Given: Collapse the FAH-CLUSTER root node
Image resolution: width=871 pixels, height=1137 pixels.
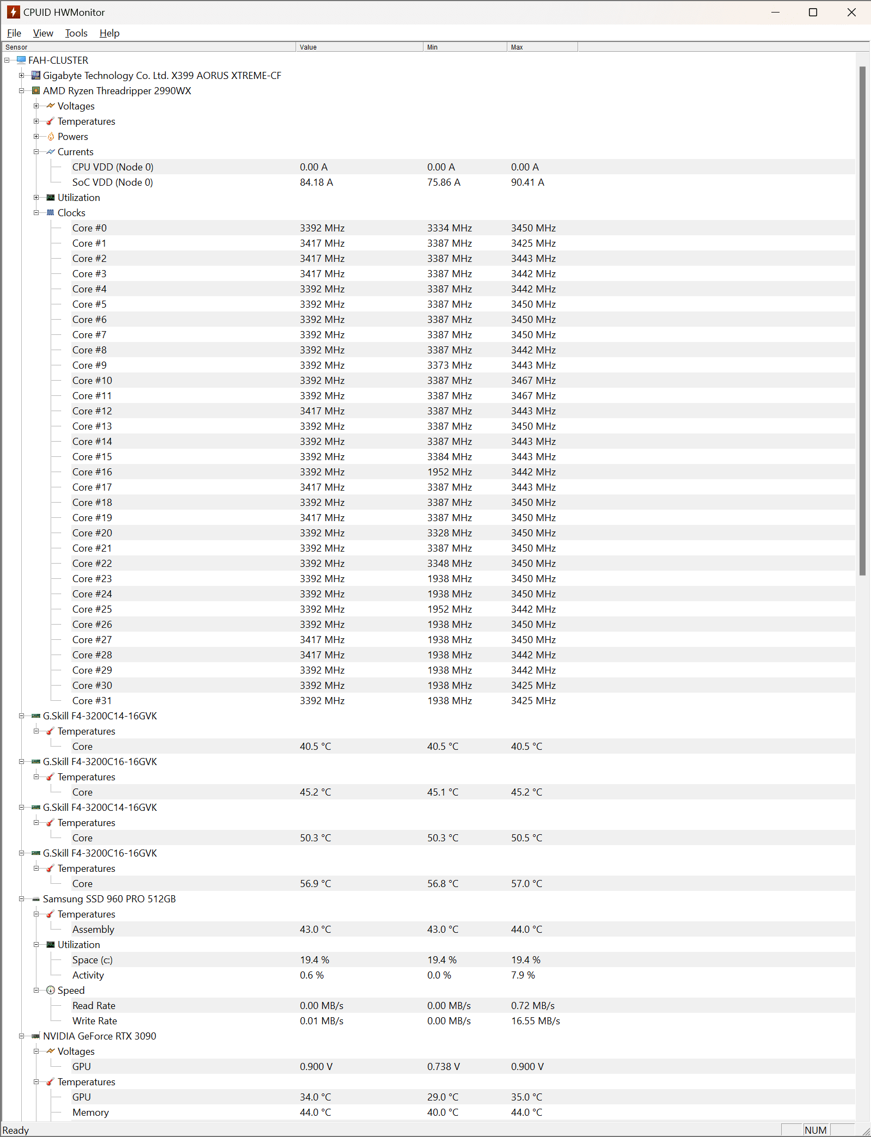Looking at the screenshot, I should tap(7, 60).
